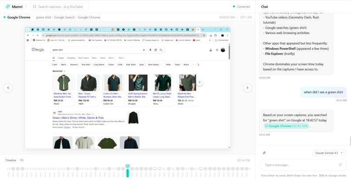This screenshot has width=351, height=181.
Task: Toggle the T-shirt filter chip
Action: pos(54,65)
